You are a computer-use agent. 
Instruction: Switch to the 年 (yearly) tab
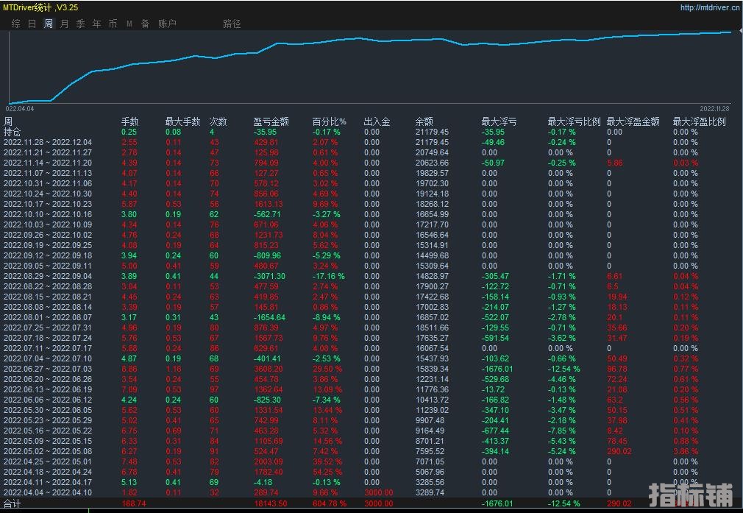tap(96, 24)
